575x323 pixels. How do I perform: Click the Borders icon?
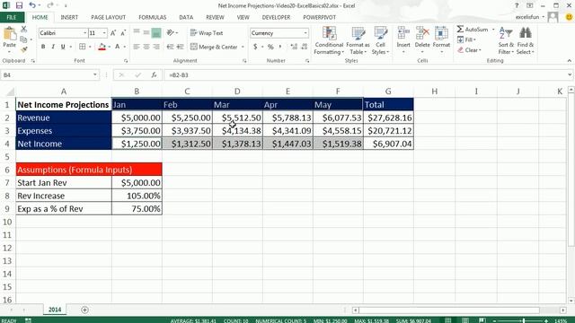click(x=83, y=47)
